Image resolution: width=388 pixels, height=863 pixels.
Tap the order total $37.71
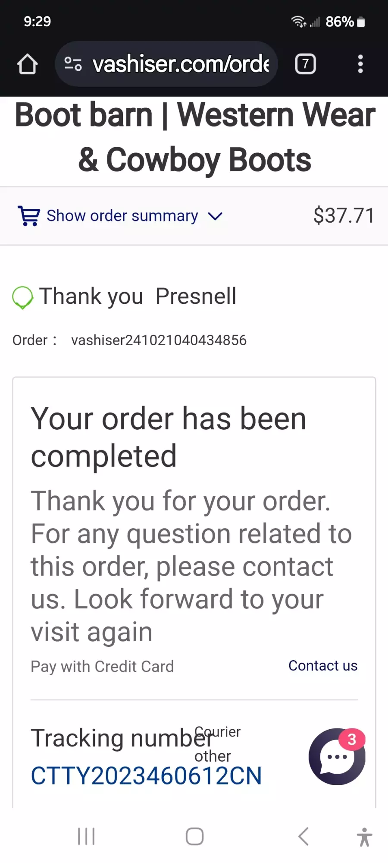344,215
